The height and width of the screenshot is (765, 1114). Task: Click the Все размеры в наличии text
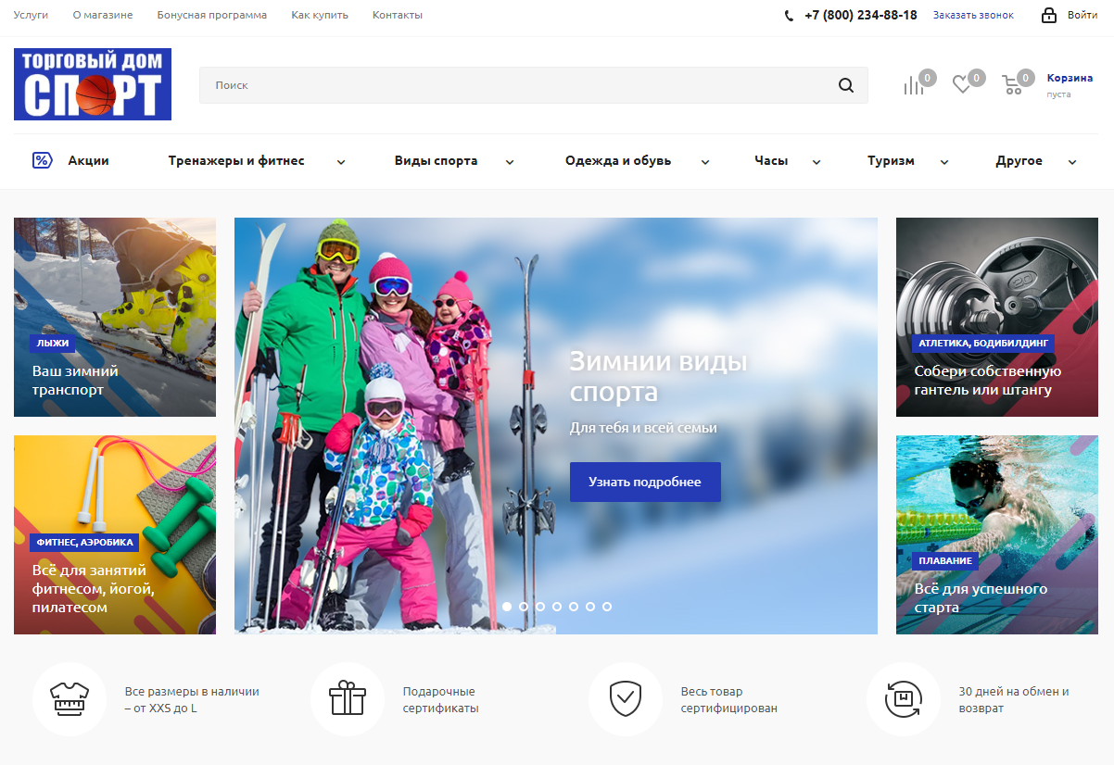[x=192, y=699]
